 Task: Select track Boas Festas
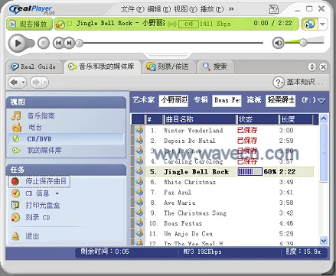coord(183,223)
